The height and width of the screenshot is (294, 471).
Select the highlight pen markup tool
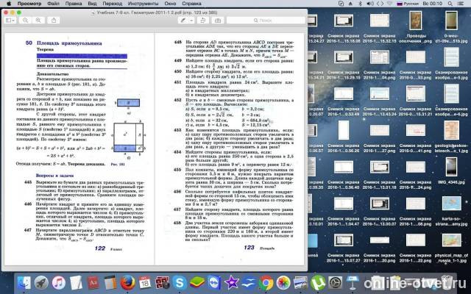tap(183, 21)
